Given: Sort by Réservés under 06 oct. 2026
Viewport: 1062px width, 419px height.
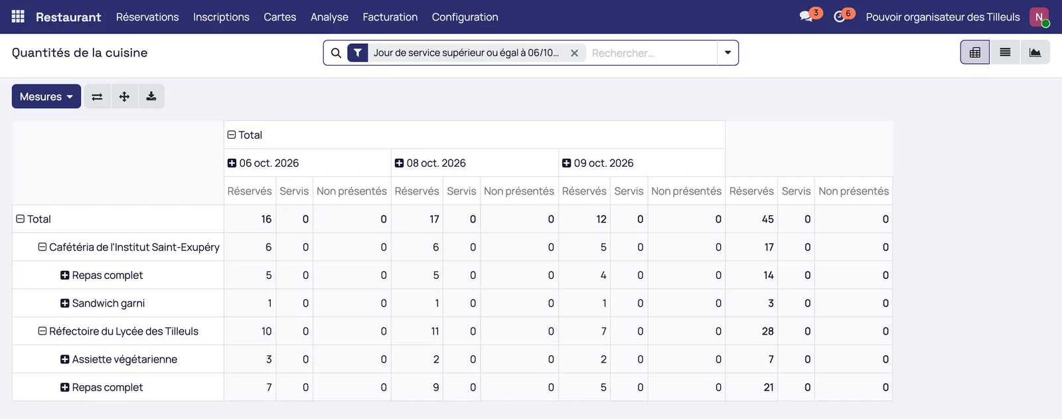Looking at the screenshot, I should 250,191.
